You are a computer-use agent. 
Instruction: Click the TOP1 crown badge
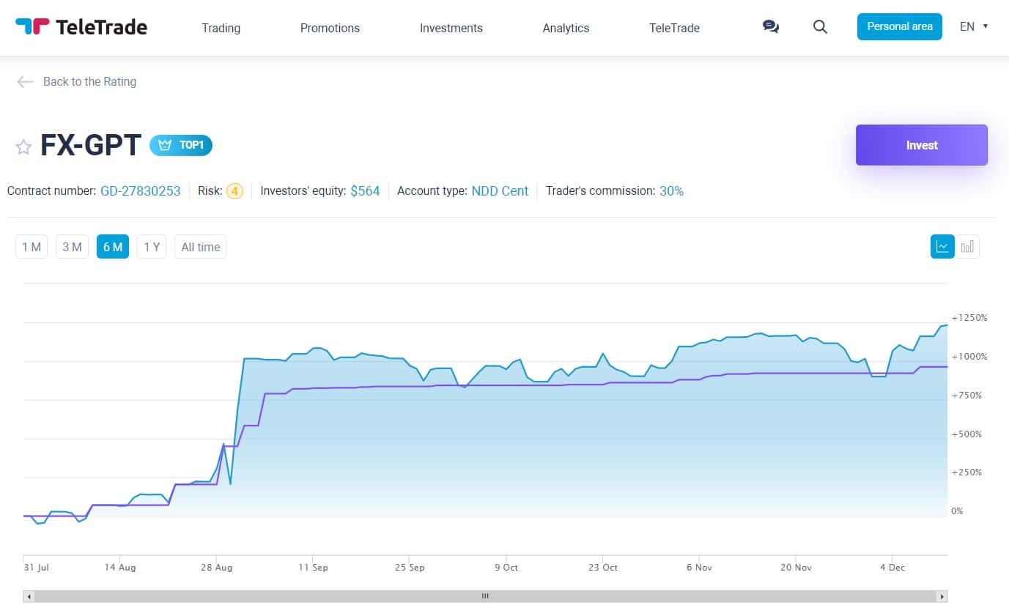tap(181, 145)
